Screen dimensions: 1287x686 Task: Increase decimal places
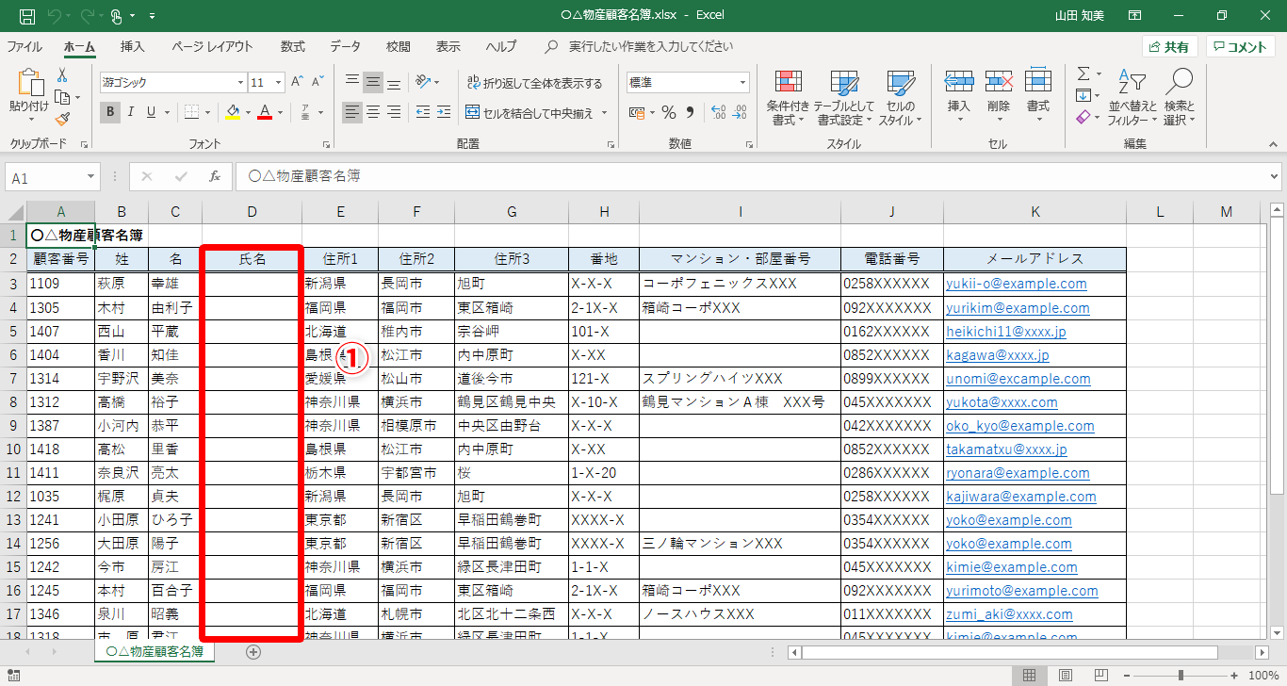[717, 112]
